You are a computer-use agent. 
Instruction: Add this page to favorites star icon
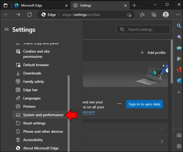coord(129,15)
